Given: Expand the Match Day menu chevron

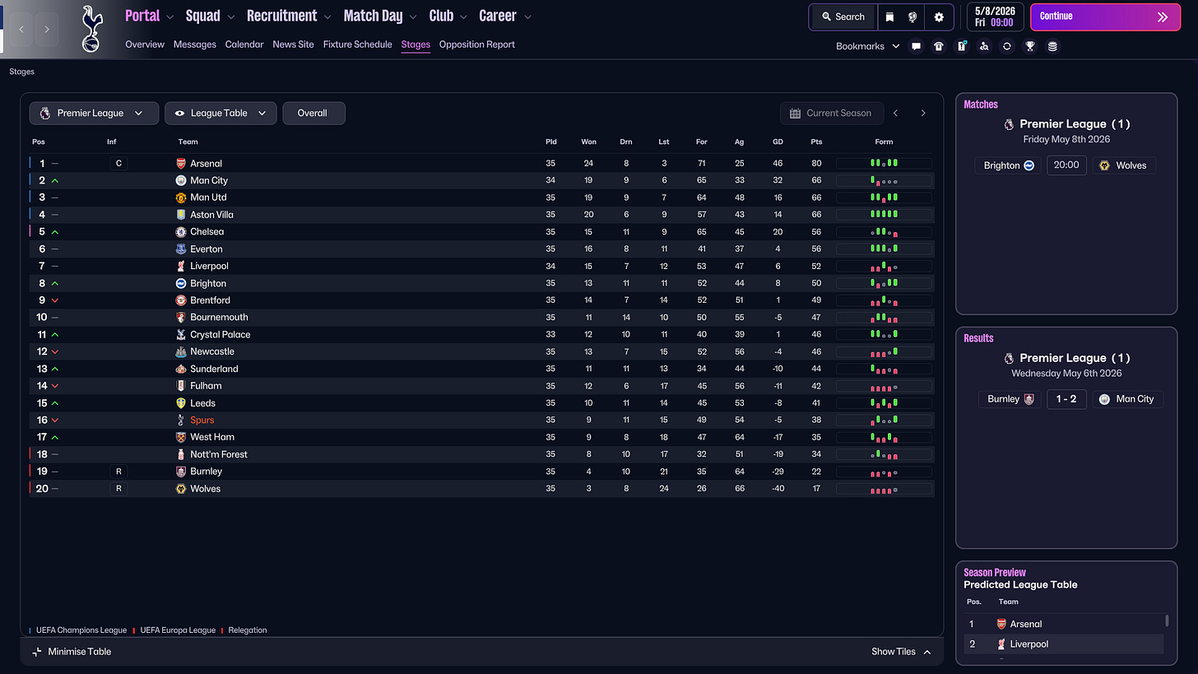Looking at the screenshot, I should point(412,16).
